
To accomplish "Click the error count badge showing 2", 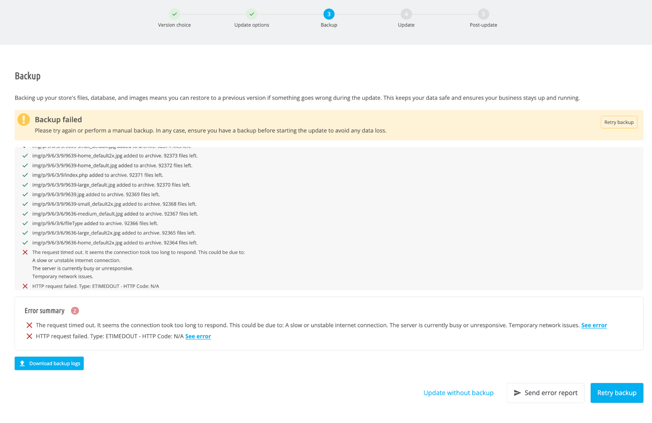I will [x=75, y=311].
